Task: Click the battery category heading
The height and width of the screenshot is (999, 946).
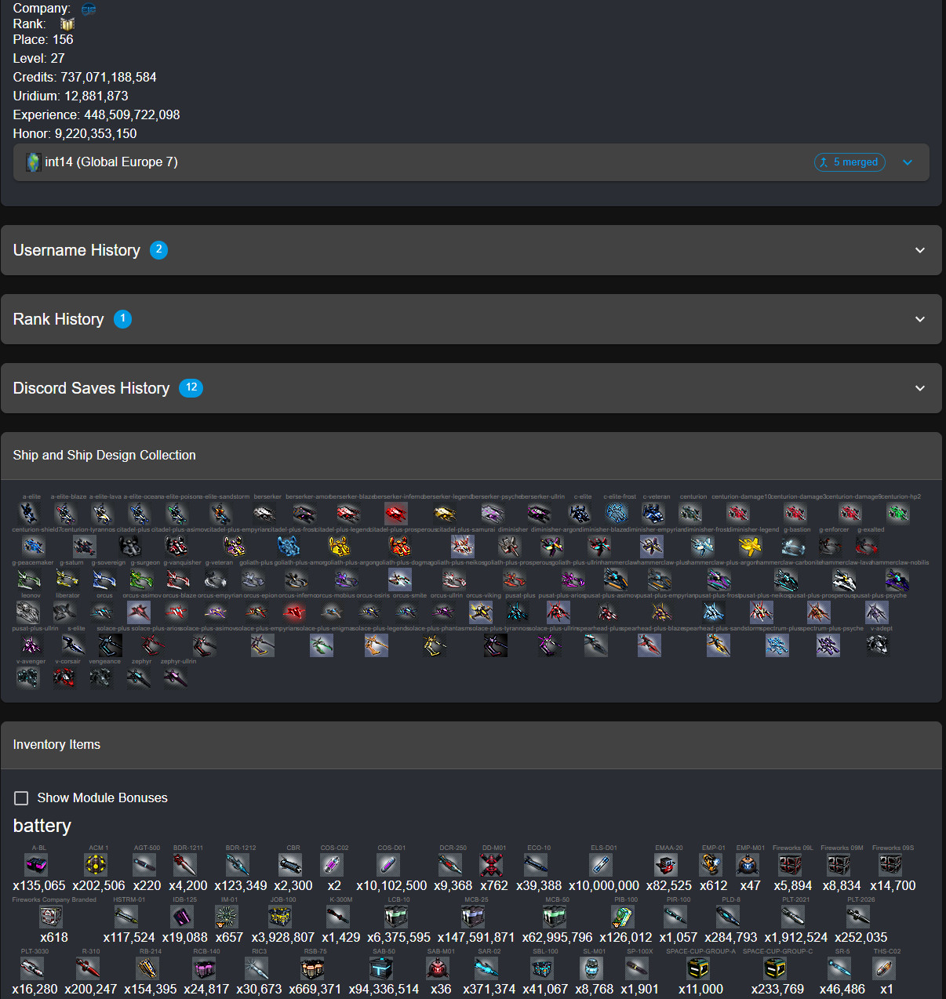Action: (42, 826)
